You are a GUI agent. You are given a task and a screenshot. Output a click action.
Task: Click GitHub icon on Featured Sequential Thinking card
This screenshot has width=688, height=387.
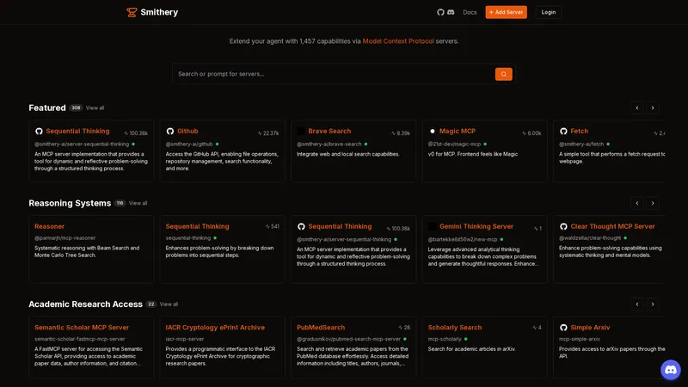pyautogui.click(x=39, y=132)
